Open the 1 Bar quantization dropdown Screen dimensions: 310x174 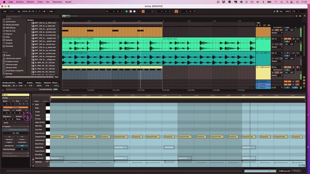pos(52,12)
